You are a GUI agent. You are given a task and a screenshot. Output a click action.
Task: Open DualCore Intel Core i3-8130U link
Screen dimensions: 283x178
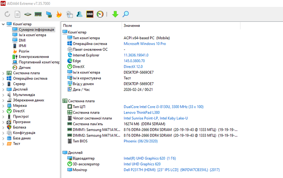click(164, 107)
